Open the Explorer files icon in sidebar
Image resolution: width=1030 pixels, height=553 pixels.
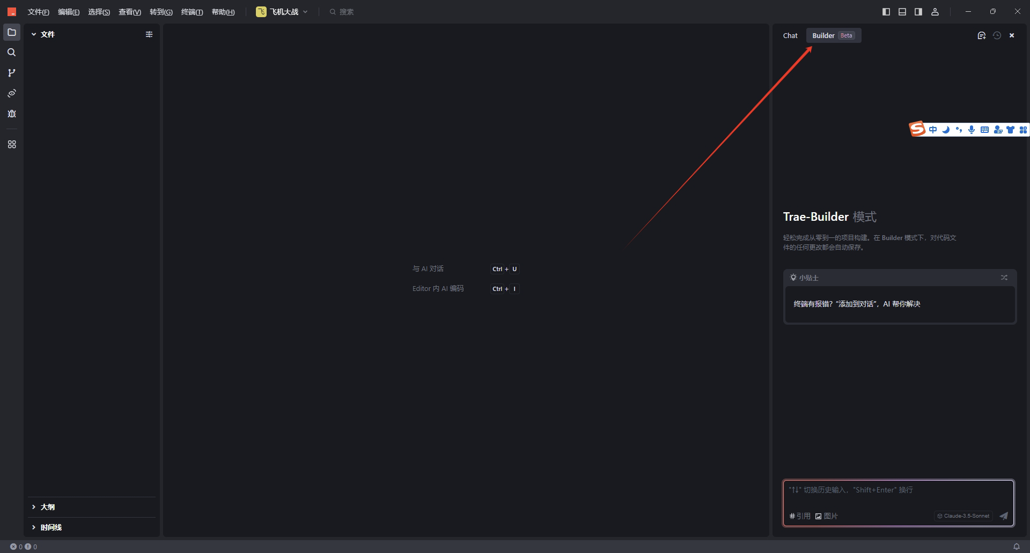click(x=12, y=33)
